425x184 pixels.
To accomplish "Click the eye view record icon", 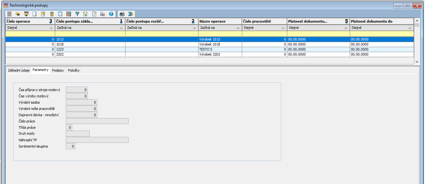I will pyautogui.click(x=18, y=14).
